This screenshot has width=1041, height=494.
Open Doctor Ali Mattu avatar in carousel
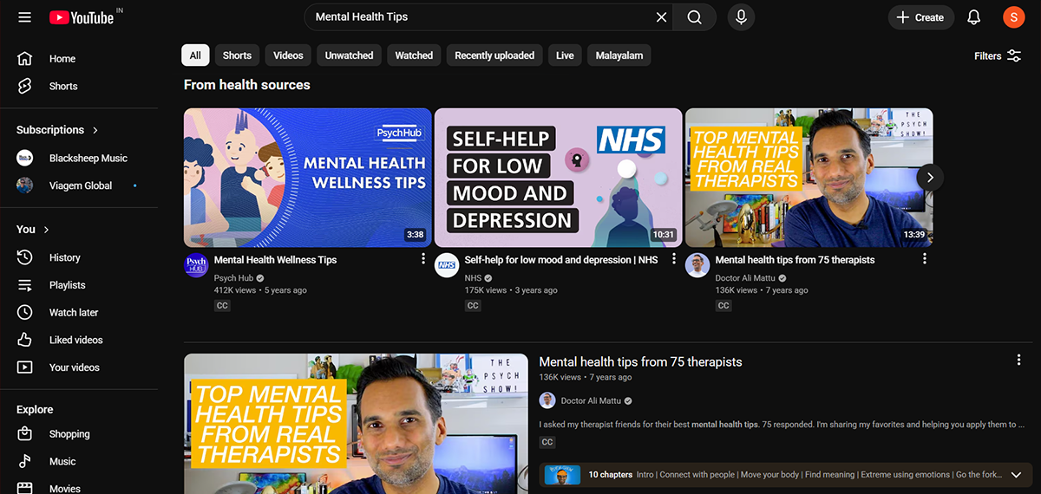(697, 265)
